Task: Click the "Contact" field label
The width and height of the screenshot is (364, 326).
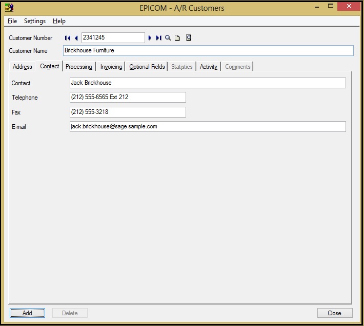Action: tap(21, 83)
